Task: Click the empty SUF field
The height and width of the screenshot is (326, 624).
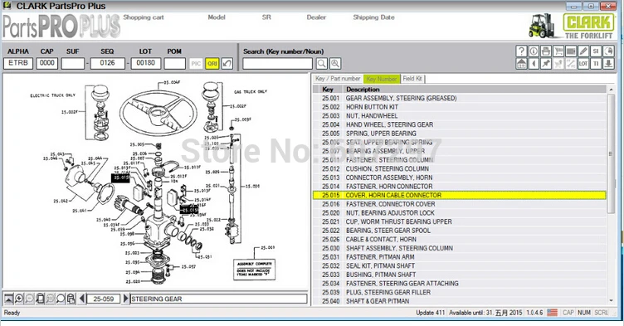Action: tap(73, 63)
